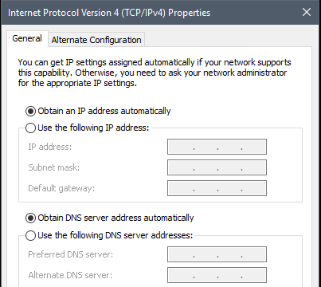Select the General tab
Viewport: 321px width, 287px height.
point(27,38)
